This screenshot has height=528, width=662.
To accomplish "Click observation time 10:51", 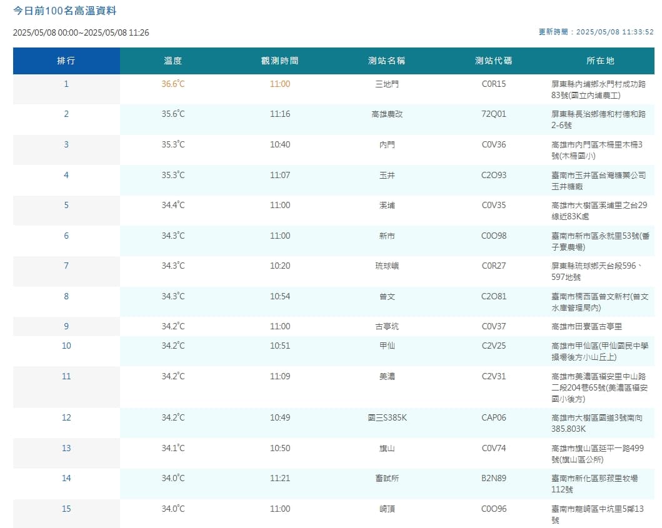I will (280, 346).
